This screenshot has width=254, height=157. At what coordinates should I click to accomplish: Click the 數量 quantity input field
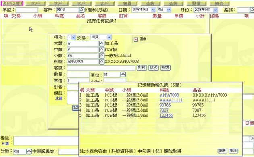pos(78,75)
